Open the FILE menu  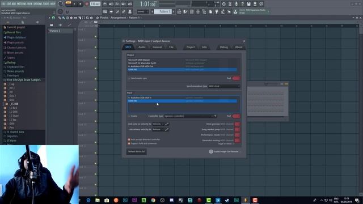[3, 4]
